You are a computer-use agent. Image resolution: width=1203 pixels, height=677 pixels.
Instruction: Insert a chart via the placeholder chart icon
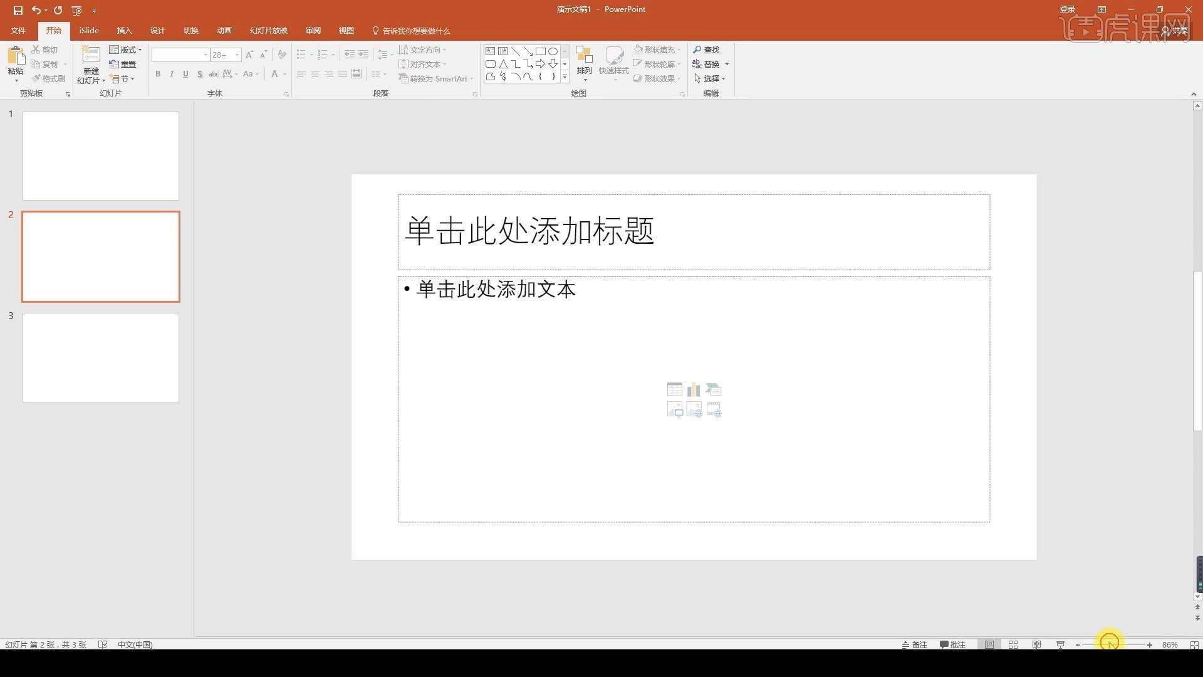[694, 389]
